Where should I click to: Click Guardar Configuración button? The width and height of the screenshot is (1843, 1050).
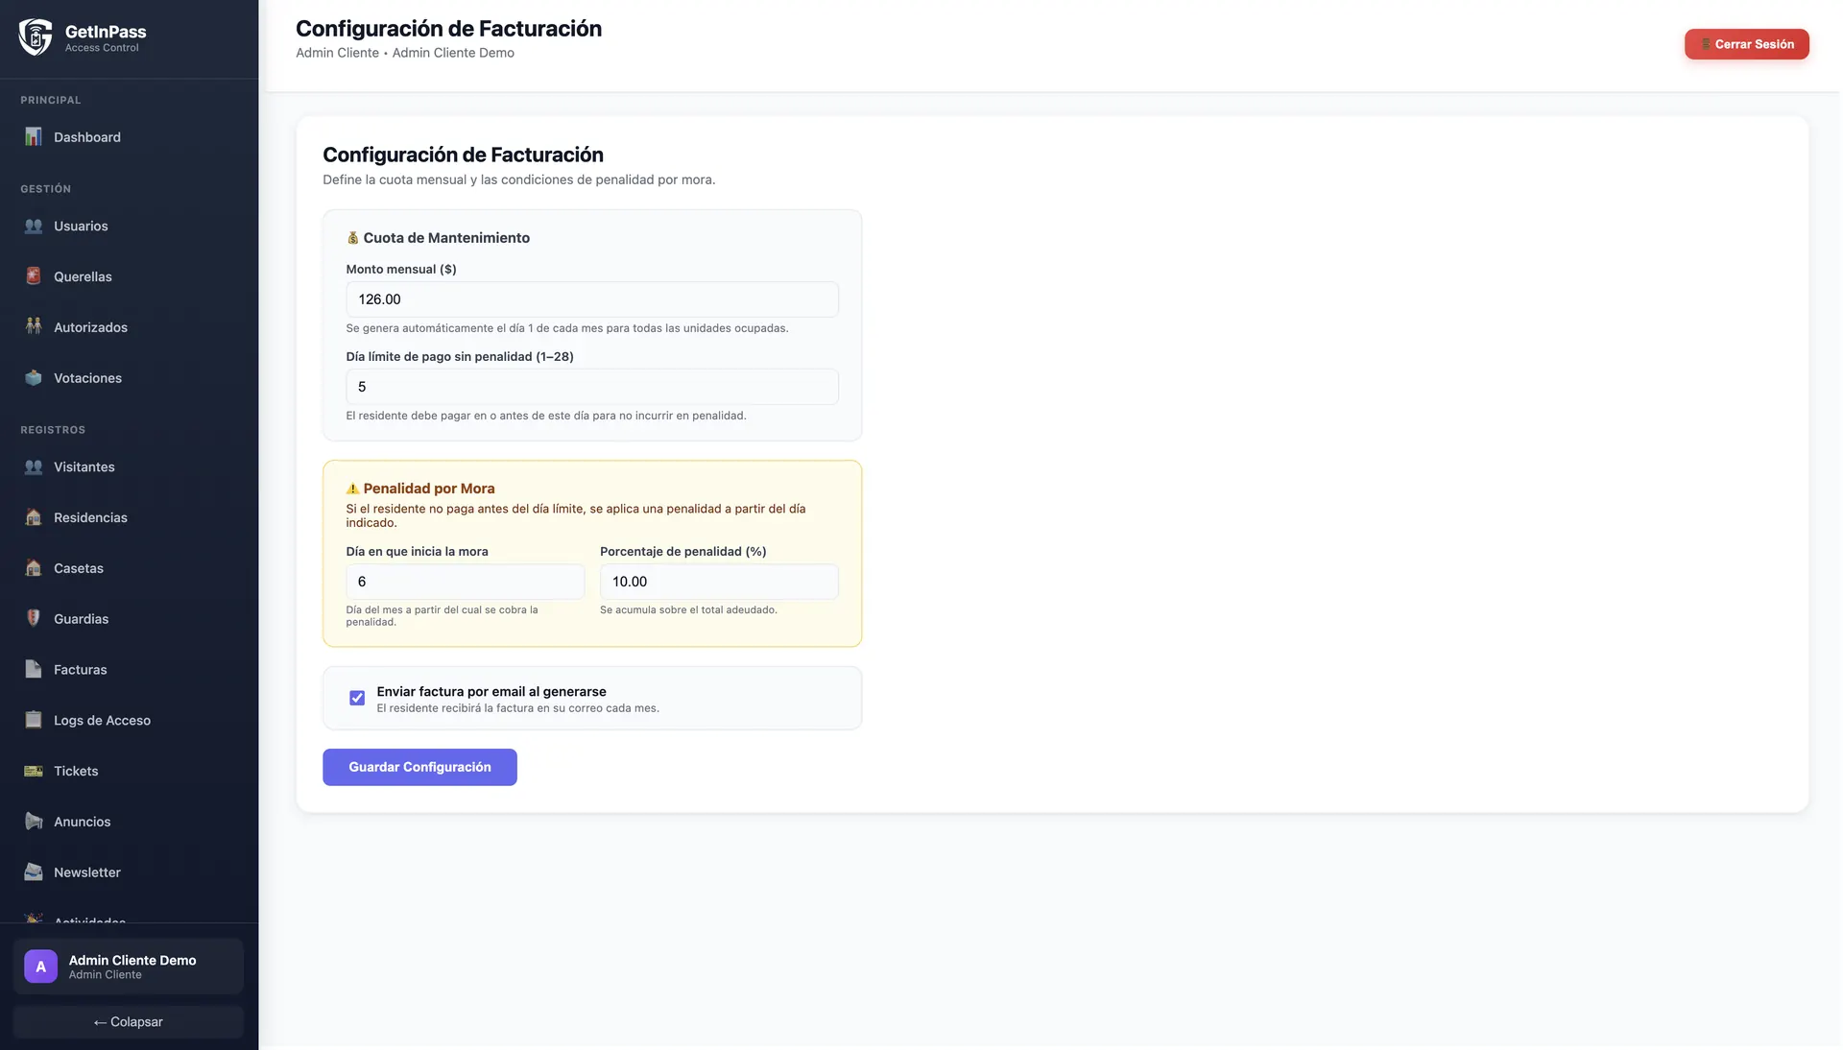[x=419, y=767]
